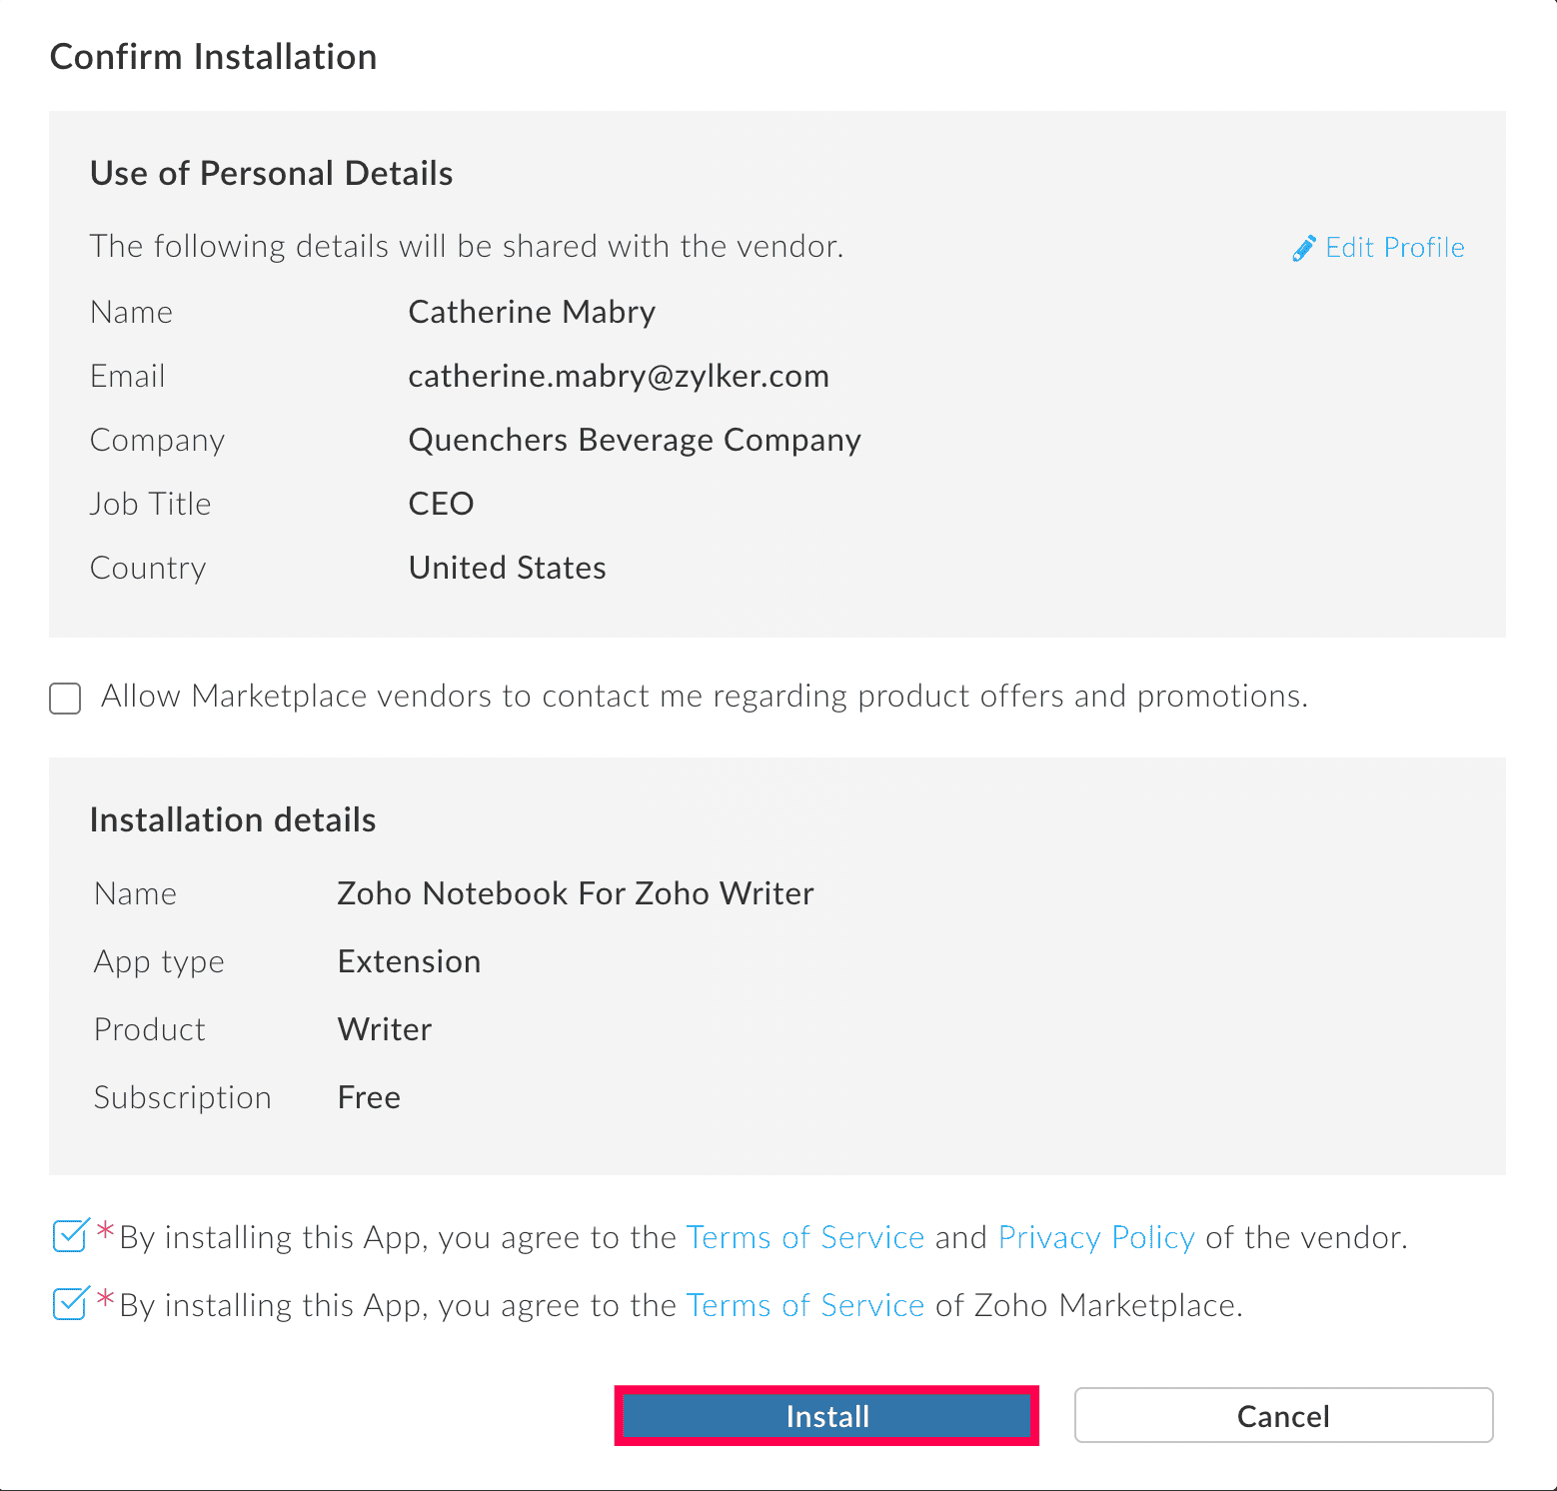This screenshot has height=1491, width=1557.
Task: Click the pencil icon beside Edit Profile
Action: tap(1303, 248)
